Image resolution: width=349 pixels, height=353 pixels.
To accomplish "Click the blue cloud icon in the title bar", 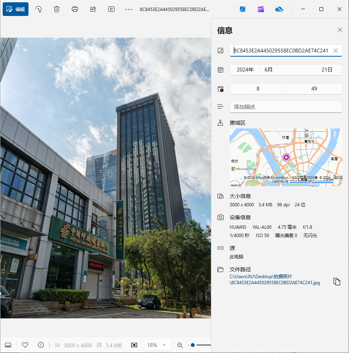I will (x=279, y=9).
